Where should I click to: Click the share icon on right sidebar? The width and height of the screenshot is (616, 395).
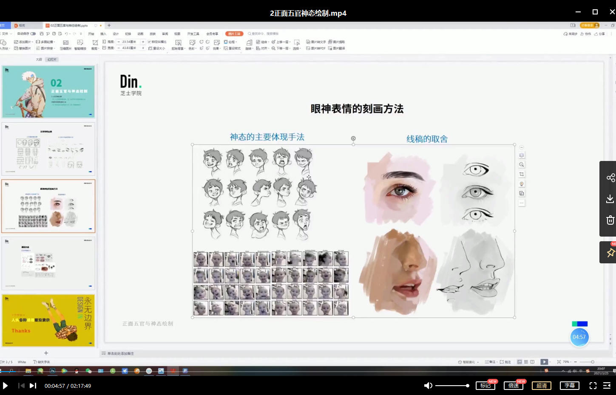click(x=610, y=178)
